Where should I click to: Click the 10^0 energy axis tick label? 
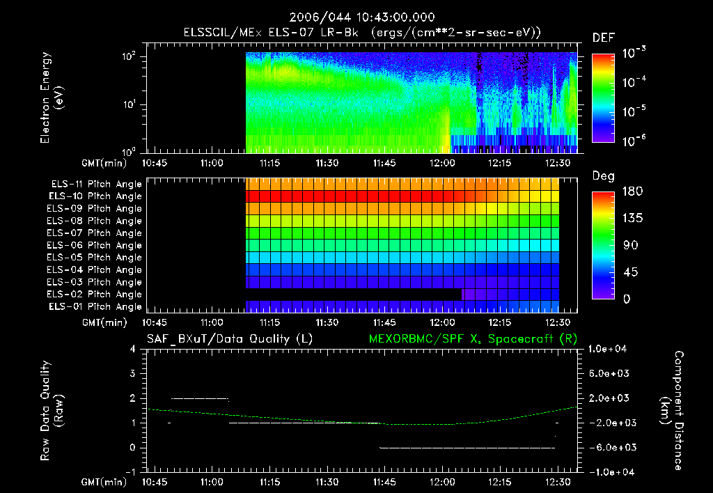pyautogui.click(x=129, y=152)
